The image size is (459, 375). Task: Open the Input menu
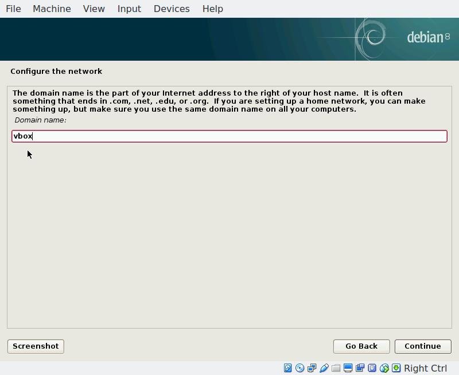pos(129,9)
